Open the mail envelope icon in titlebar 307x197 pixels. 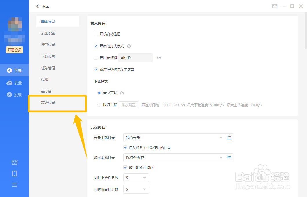click(275, 6)
